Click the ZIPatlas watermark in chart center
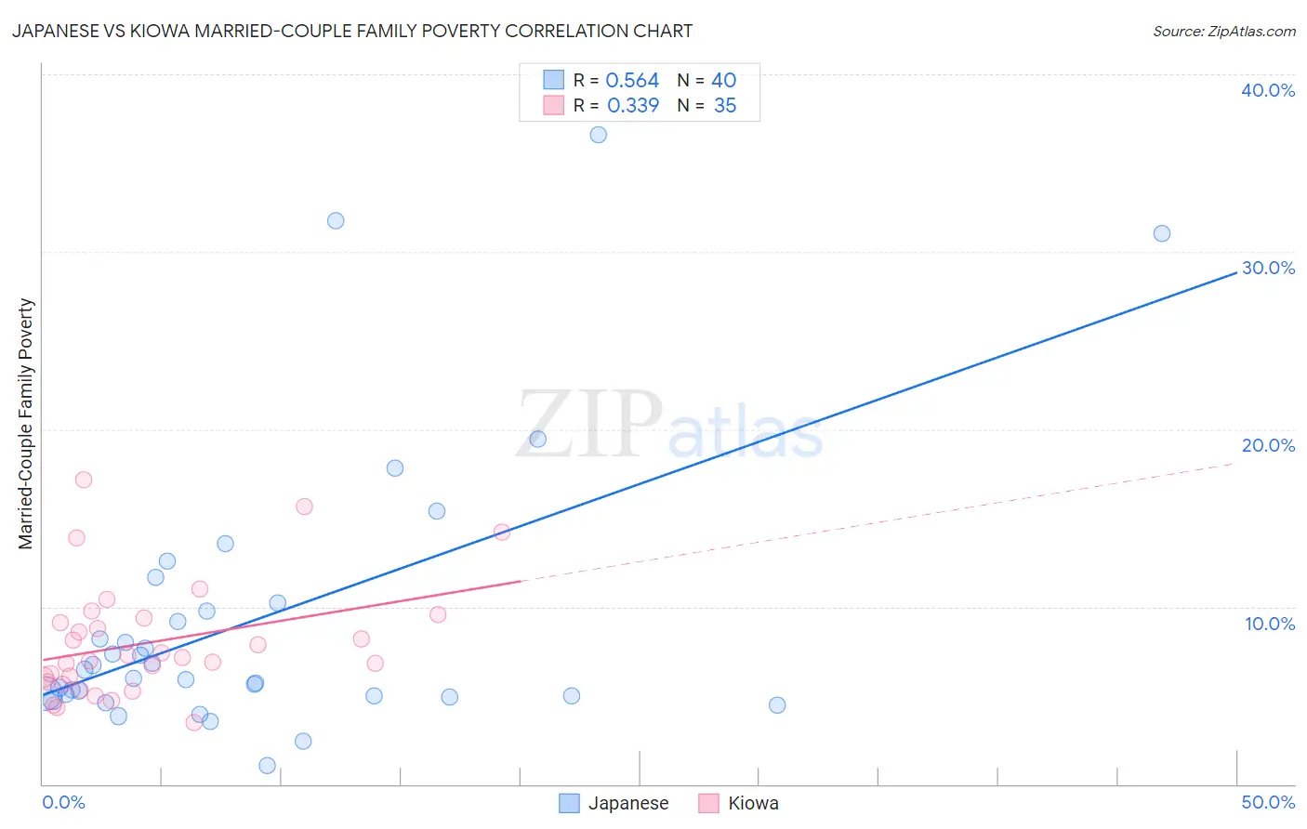This screenshot has height=829, width=1307. 669,424
